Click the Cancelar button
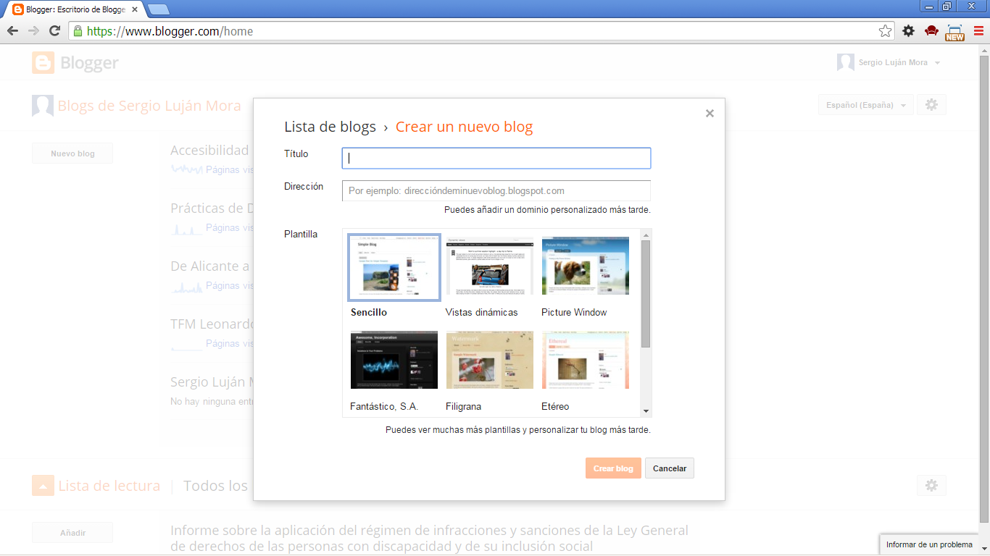The width and height of the screenshot is (990, 556). pos(670,468)
